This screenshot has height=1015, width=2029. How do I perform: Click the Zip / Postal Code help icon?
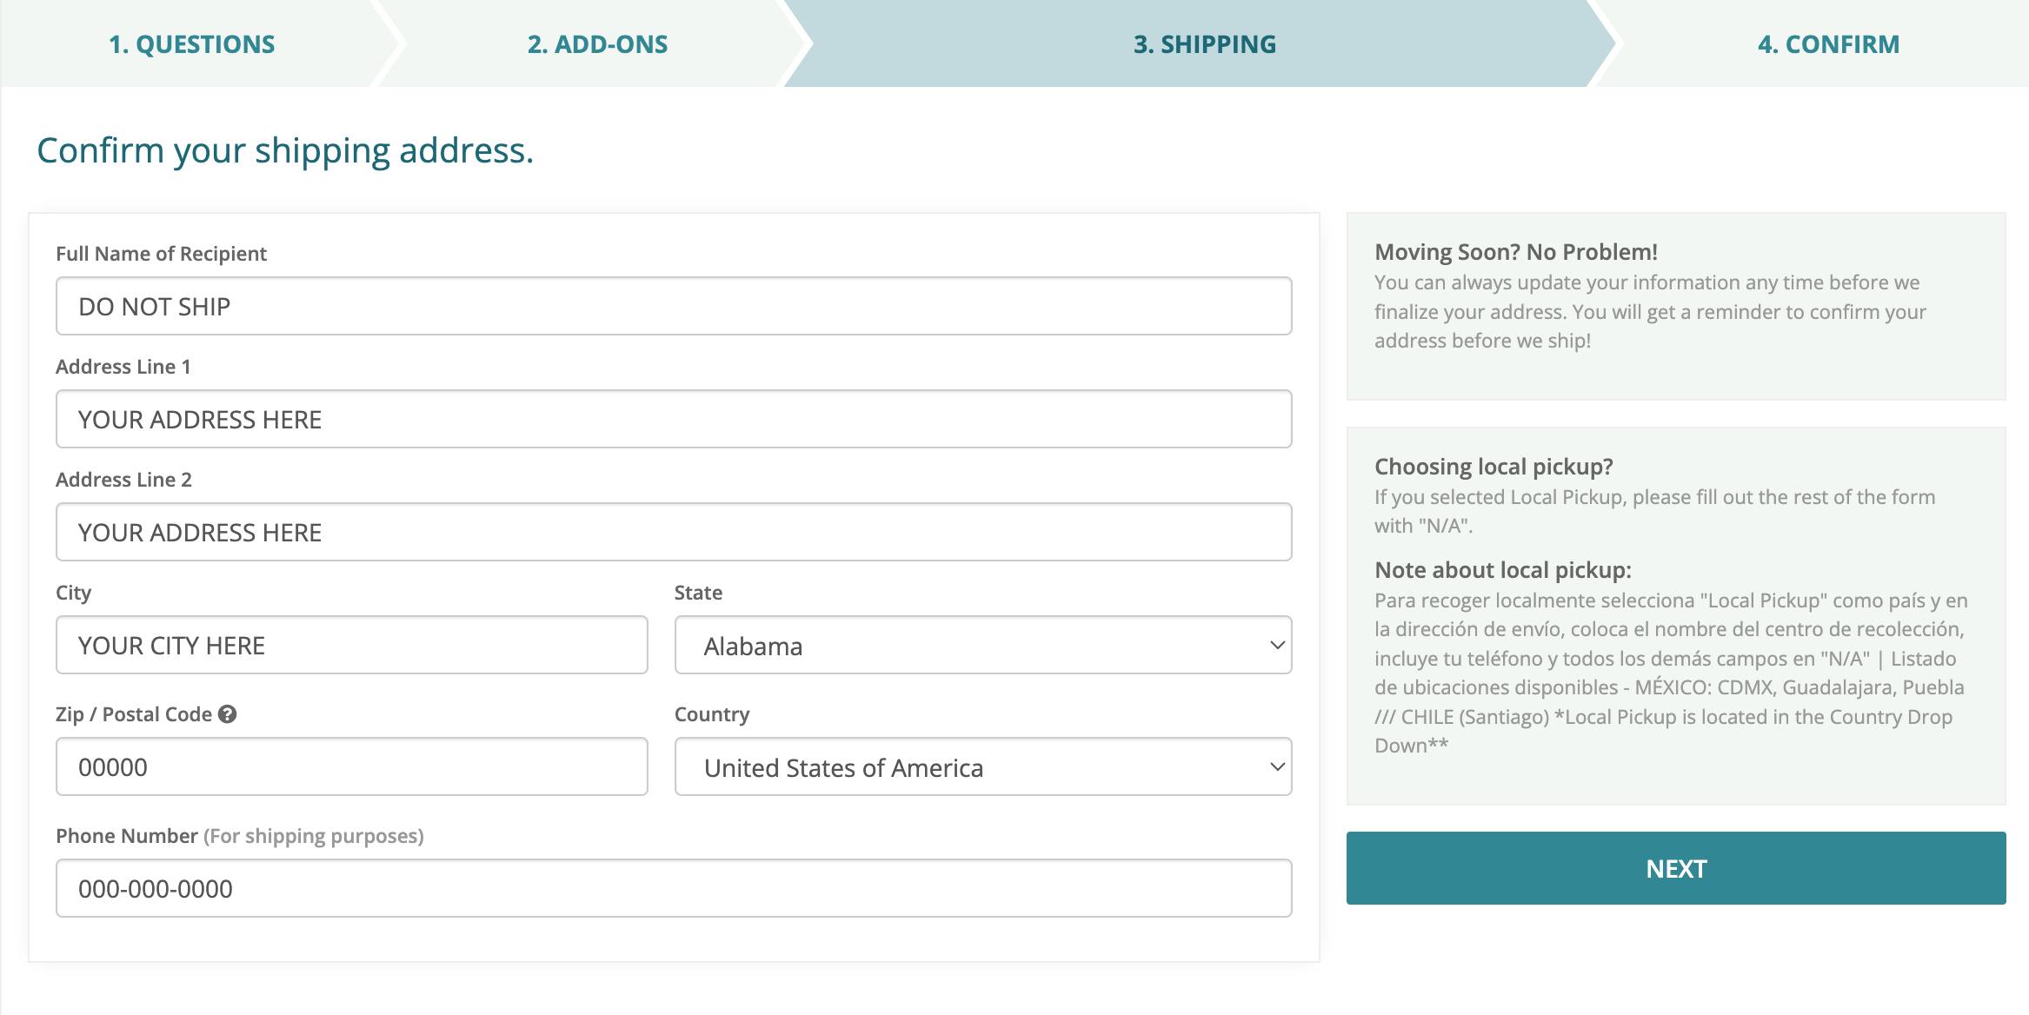click(x=228, y=714)
